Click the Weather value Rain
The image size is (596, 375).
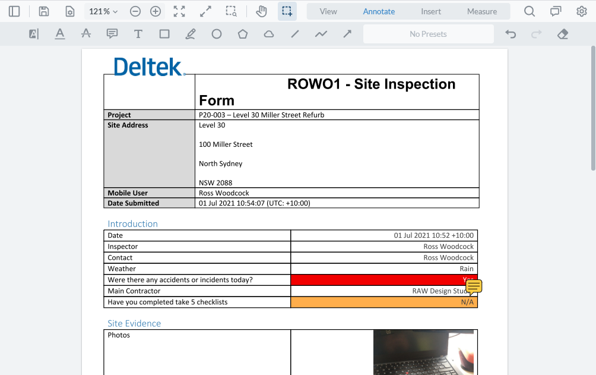pos(467,269)
